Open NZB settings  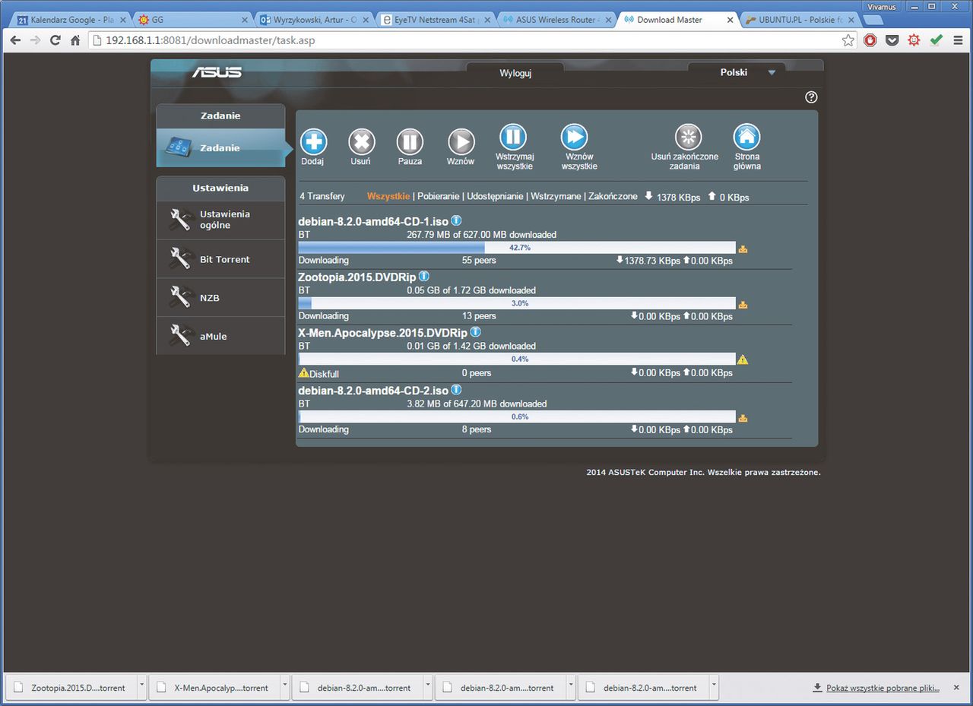[x=220, y=298]
